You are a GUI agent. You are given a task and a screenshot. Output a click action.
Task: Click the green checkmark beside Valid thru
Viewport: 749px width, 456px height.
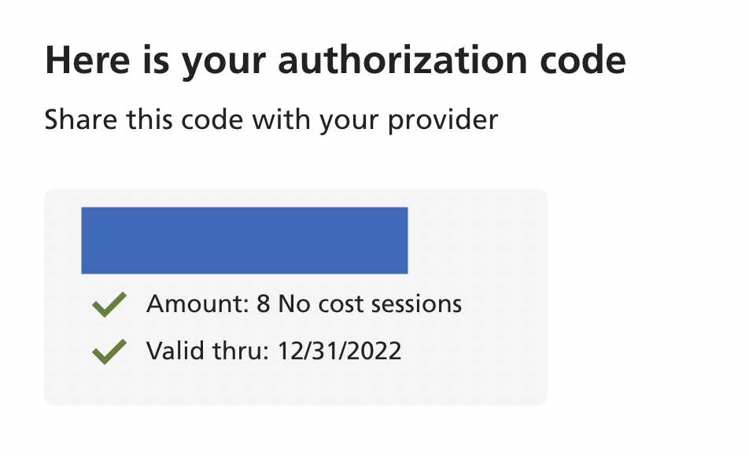[109, 351]
